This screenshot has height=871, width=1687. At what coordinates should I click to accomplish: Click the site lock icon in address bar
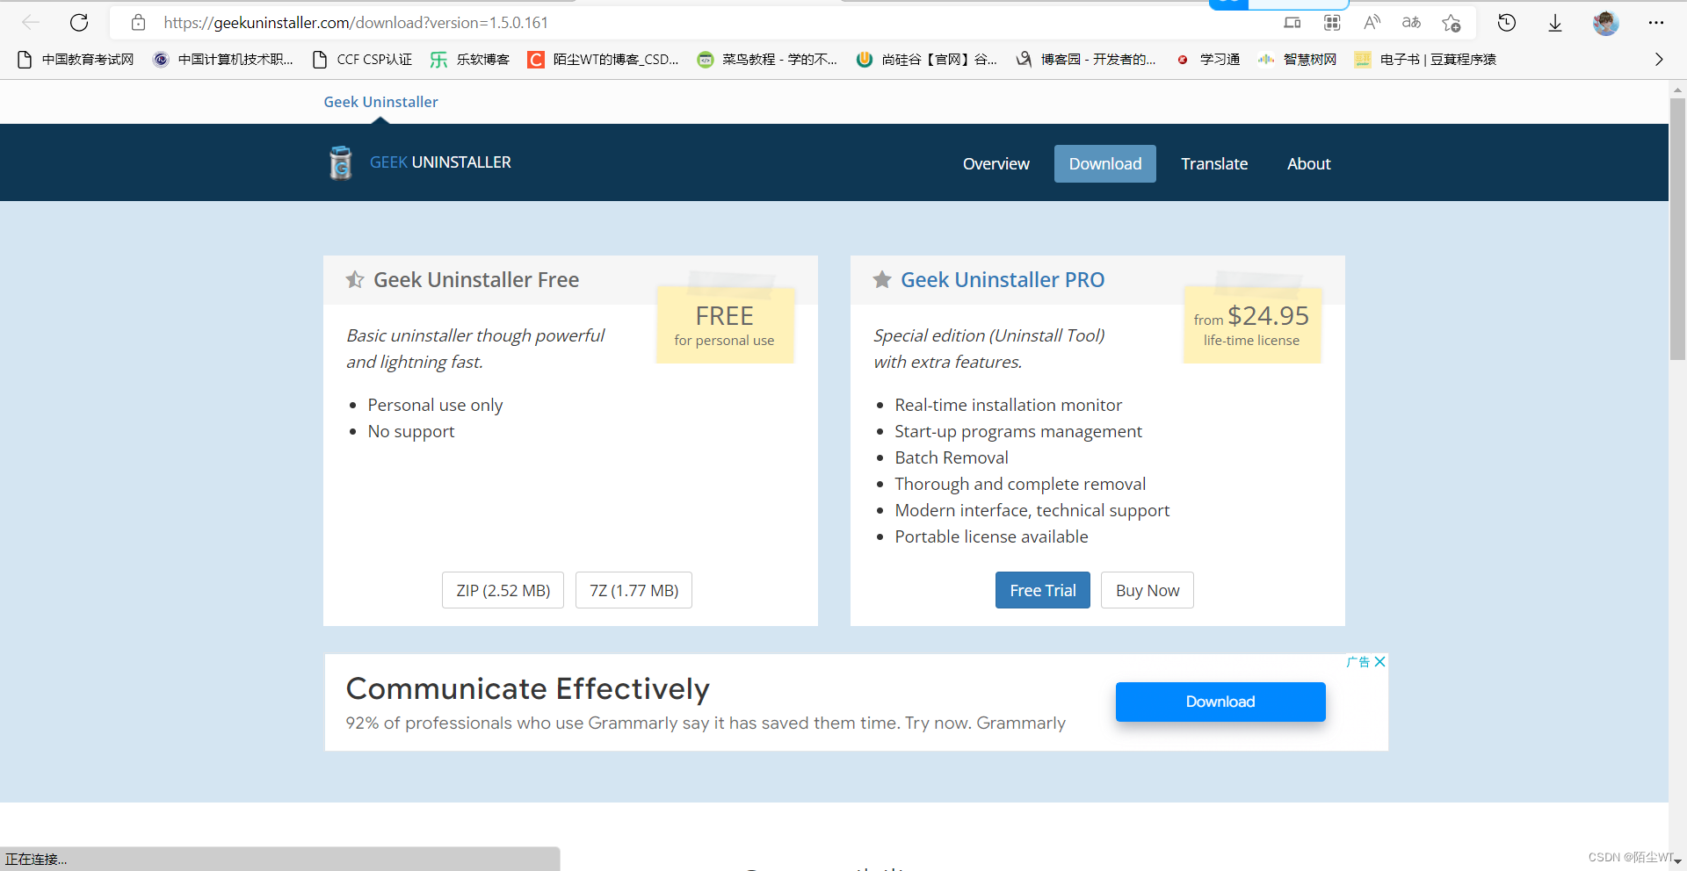coord(138,23)
